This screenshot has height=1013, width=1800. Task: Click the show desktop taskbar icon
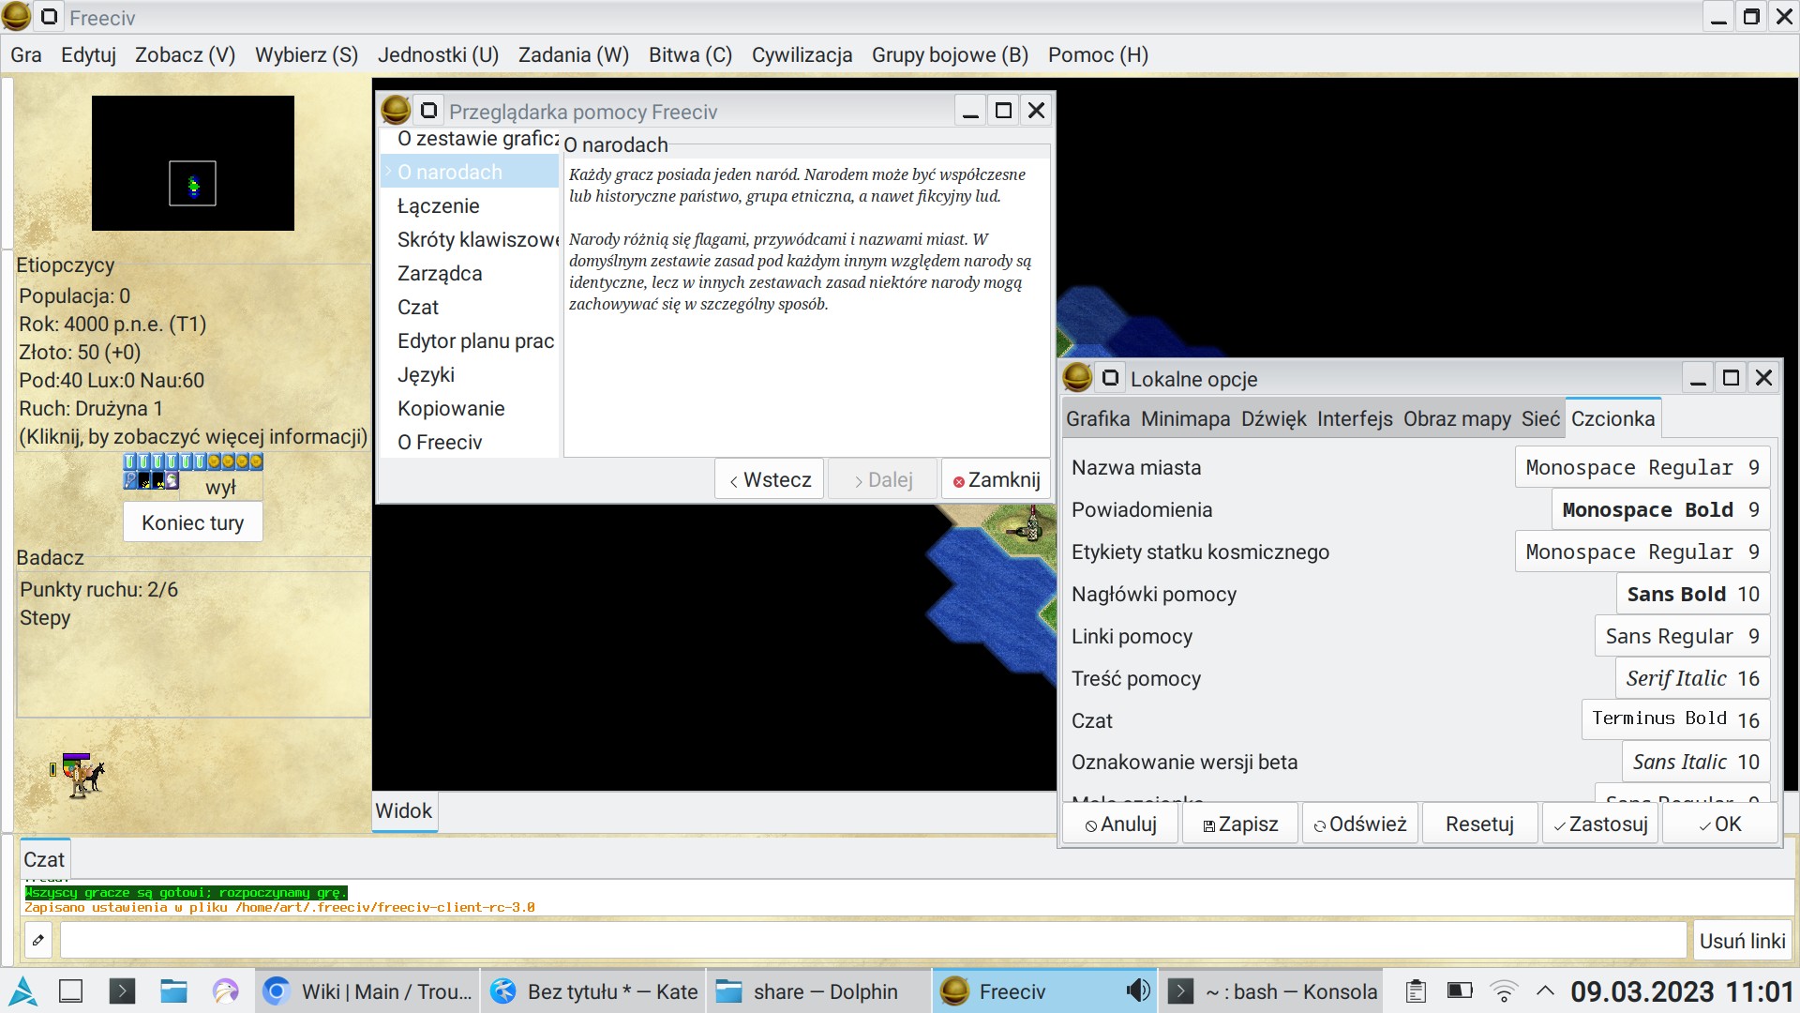point(71,991)
